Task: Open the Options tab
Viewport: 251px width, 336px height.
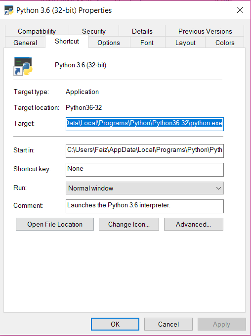Action: pyautogui.click(x=109, y=43)
